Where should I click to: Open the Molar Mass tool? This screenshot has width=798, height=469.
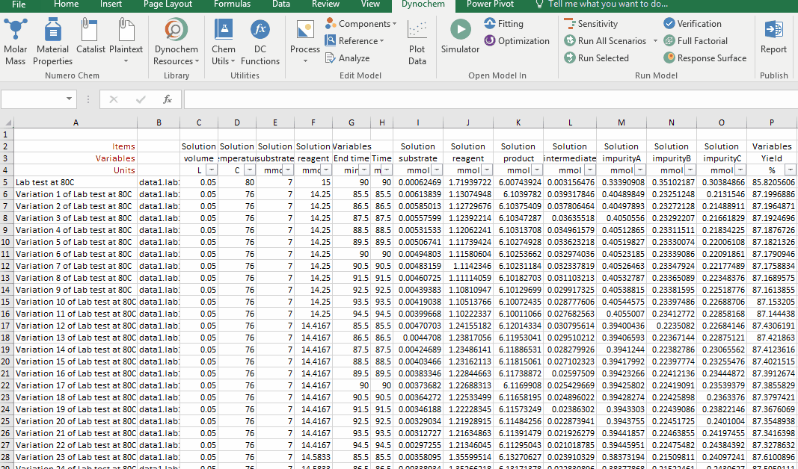15,43
